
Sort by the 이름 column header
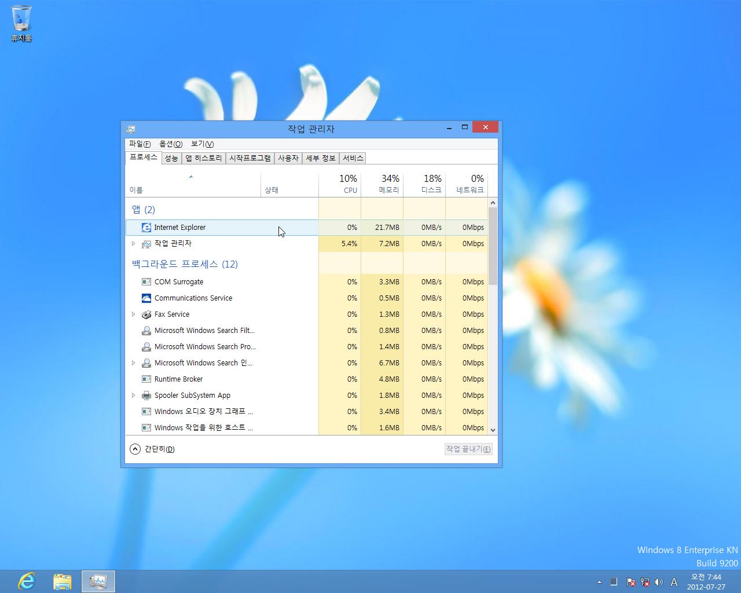[x=193, y=184]
